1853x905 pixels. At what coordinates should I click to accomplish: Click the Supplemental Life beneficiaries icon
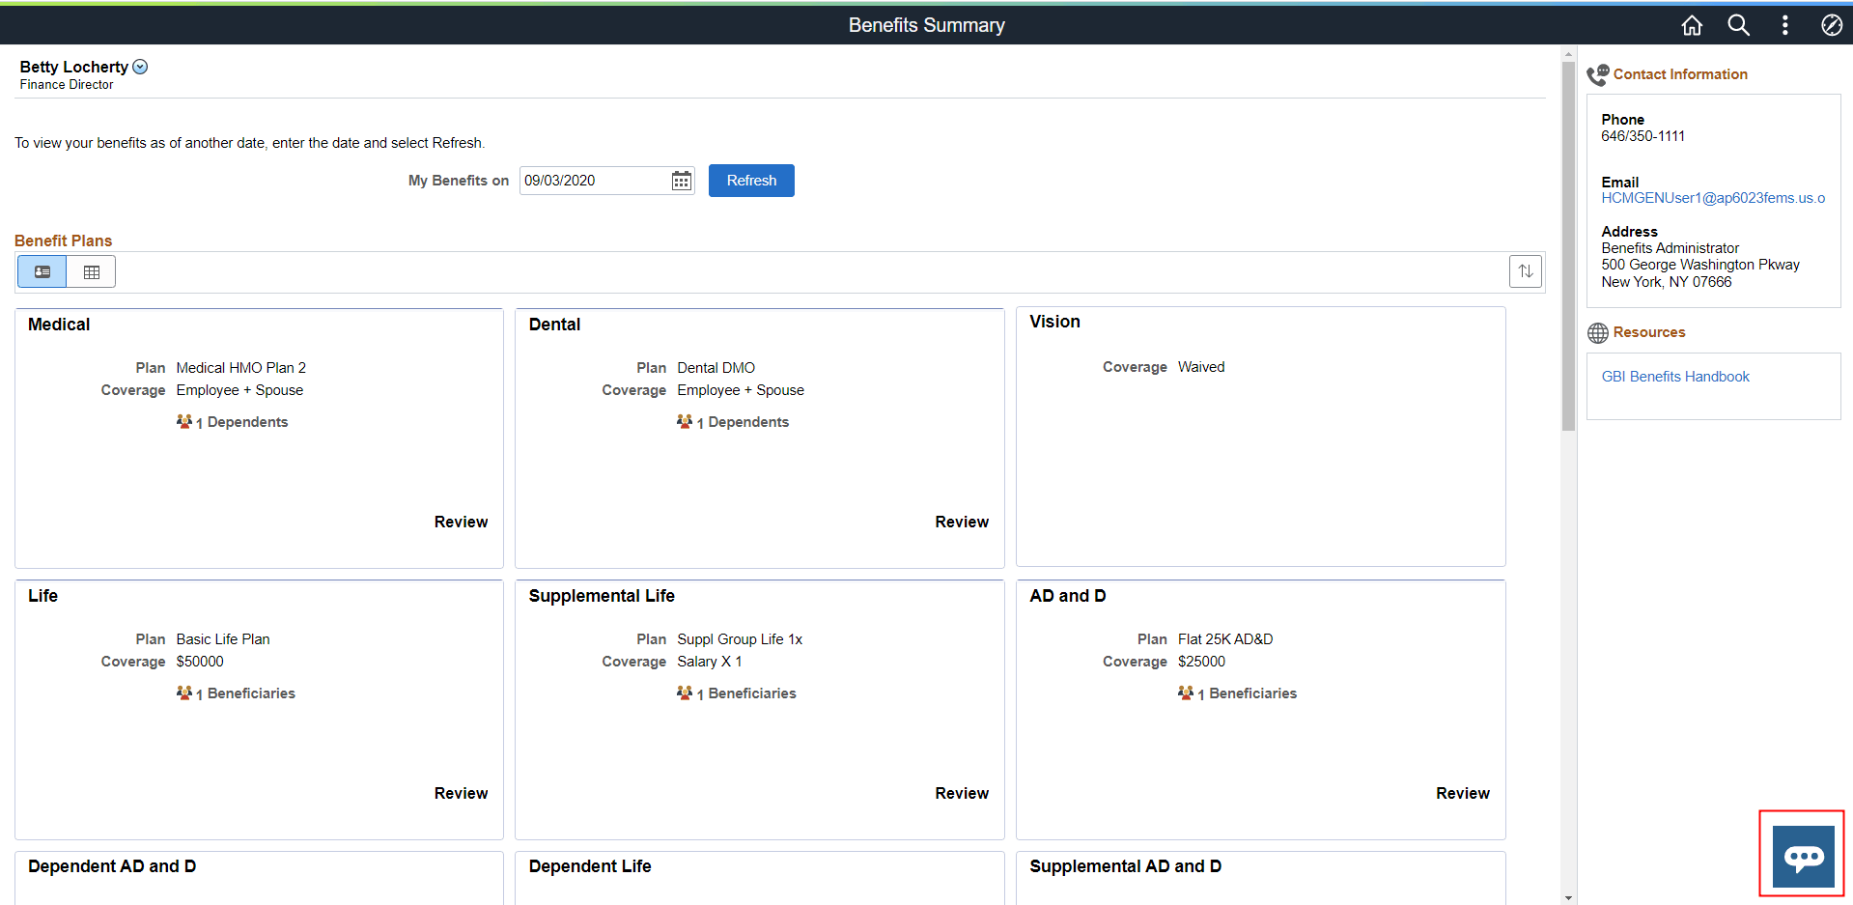(x=685, y=693)
